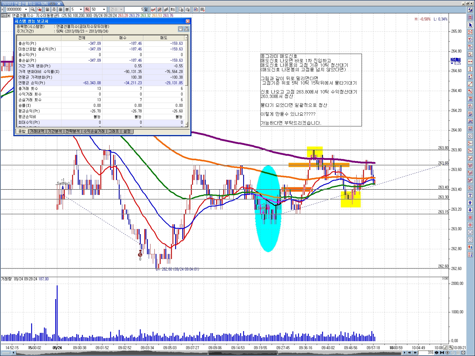475x356 pixels.
Task: Click the bar count field showing 316
Action: (x=426, y=353)
